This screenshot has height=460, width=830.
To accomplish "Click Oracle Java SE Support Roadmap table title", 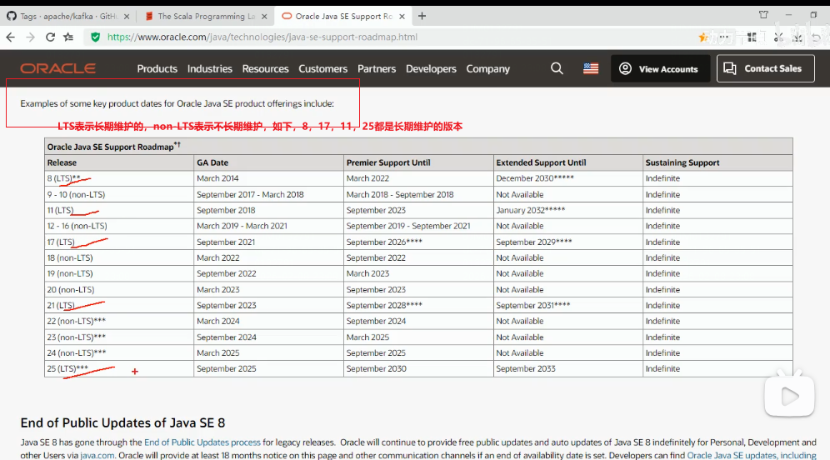I will 114,146.
